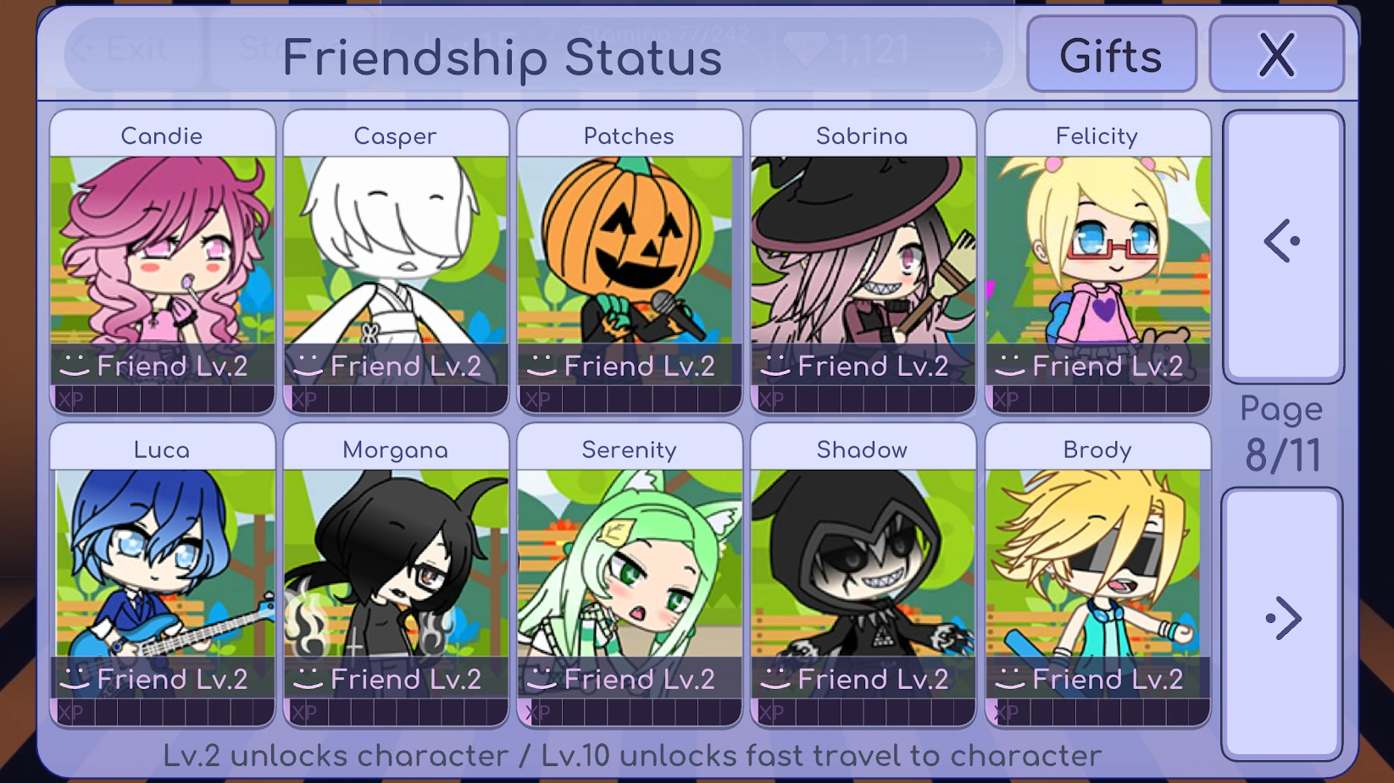Click the Friend Lv.2 label under Felicity

click(1108, 366)
